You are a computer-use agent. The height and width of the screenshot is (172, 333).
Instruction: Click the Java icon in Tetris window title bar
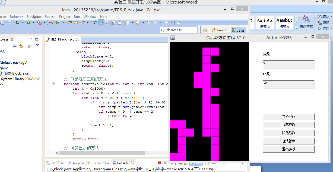point(172,38)
